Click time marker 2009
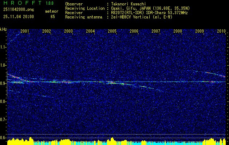 [x=200, y=31]
